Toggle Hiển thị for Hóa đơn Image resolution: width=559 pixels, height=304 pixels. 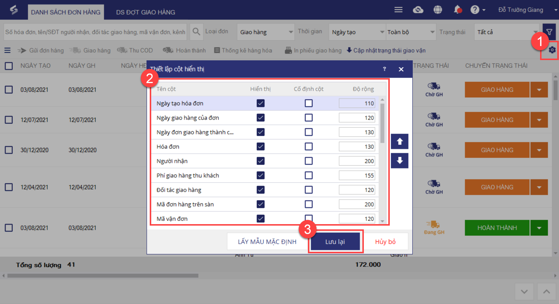point(260,147)
